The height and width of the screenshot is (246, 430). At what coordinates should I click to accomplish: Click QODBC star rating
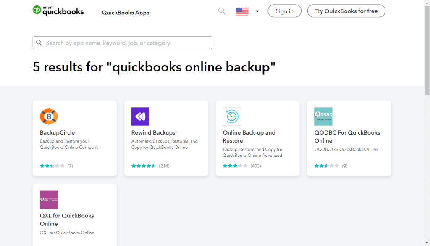tap(327, 166)
